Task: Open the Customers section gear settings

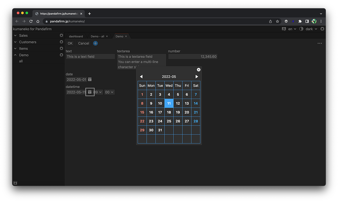Action: tap(61, 42)
